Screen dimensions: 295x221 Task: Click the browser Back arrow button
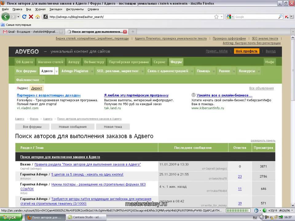(6, 17)
